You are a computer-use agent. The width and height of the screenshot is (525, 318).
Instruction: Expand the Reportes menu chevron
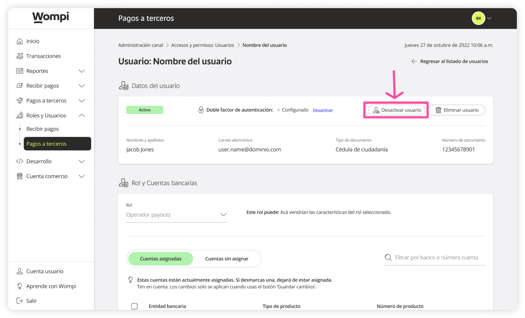point(82,71)
